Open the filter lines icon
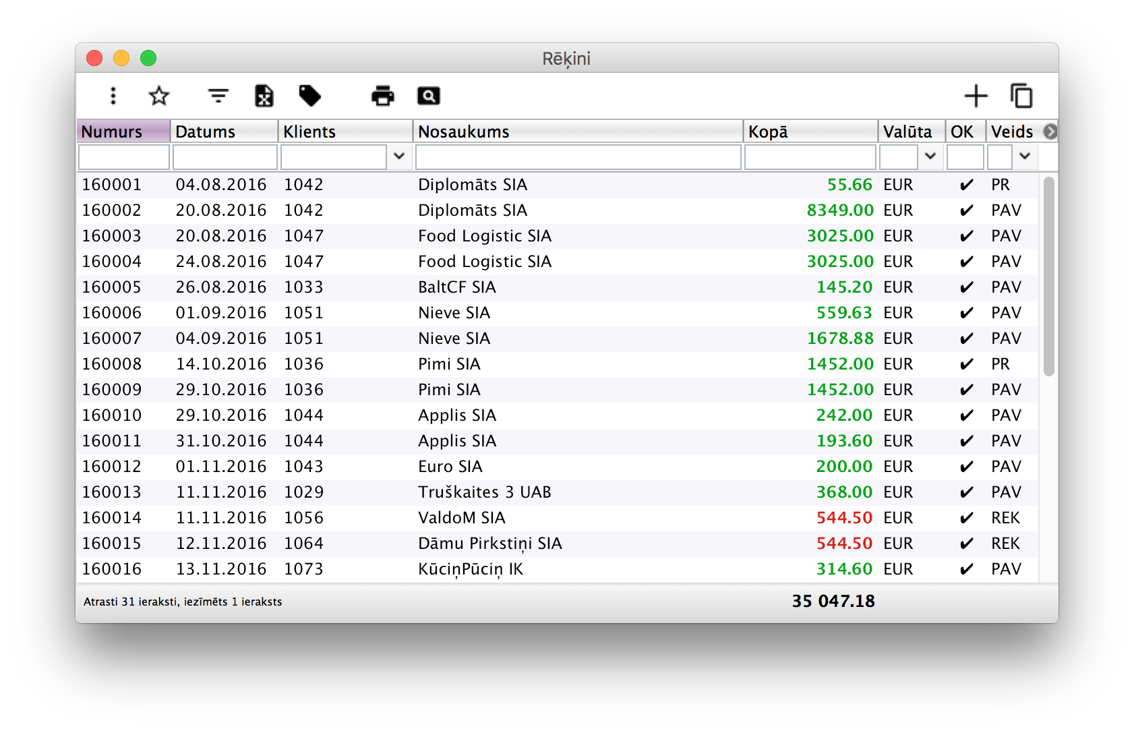The width and height of the screenshot is (1134, 731). [218, 96]
